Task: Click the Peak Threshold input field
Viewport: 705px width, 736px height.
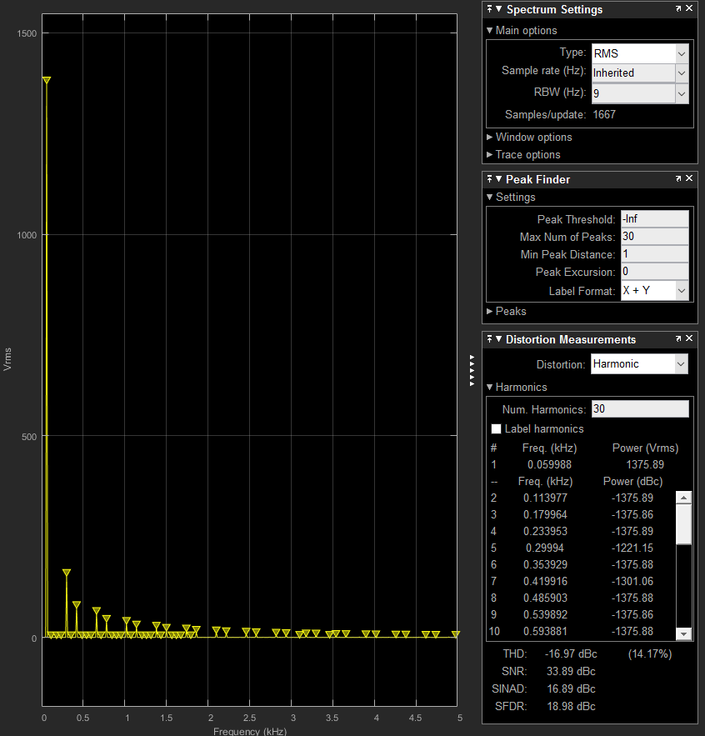Action: (x=654, y=219)
